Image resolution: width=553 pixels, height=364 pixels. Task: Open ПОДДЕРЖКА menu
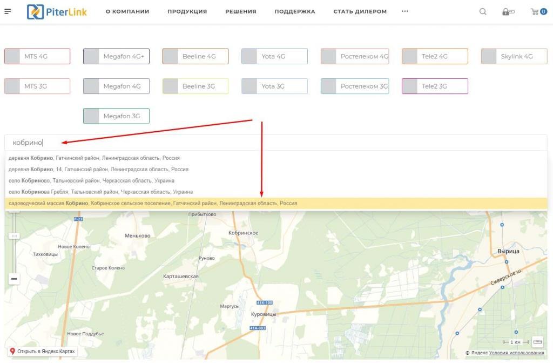coord(295,12)
